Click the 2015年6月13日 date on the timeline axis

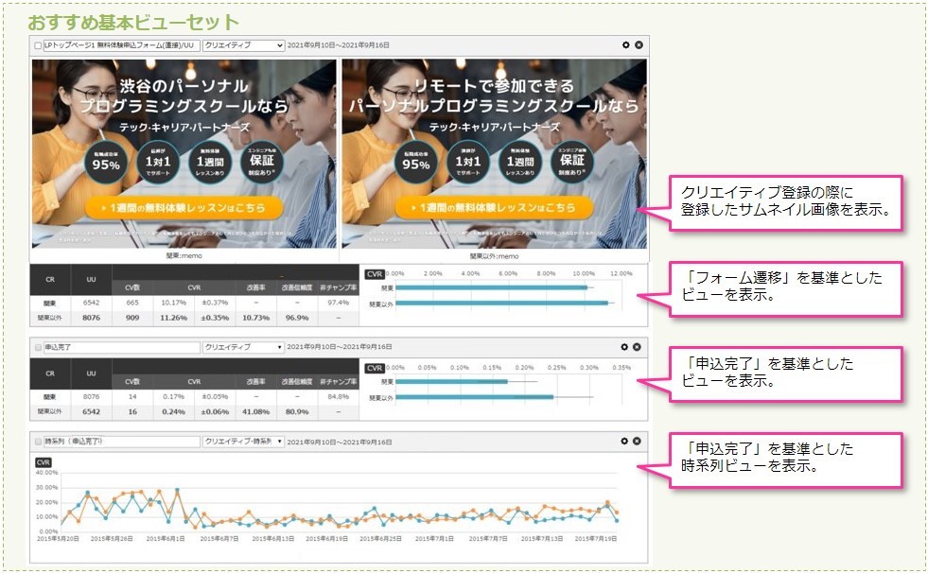[272, 539]
